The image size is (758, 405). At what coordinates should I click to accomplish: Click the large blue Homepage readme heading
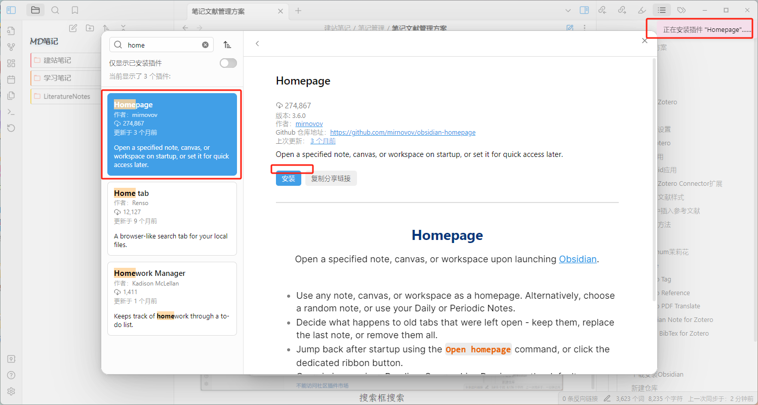(x=447, y=235)
